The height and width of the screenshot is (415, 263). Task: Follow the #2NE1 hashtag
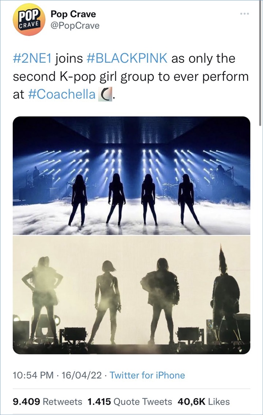[x=33, y=59]
